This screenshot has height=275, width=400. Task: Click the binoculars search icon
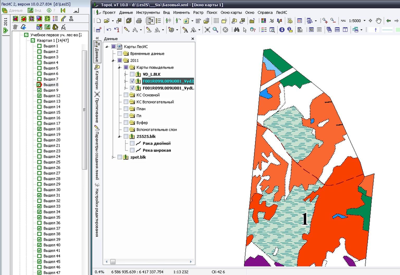236,30
